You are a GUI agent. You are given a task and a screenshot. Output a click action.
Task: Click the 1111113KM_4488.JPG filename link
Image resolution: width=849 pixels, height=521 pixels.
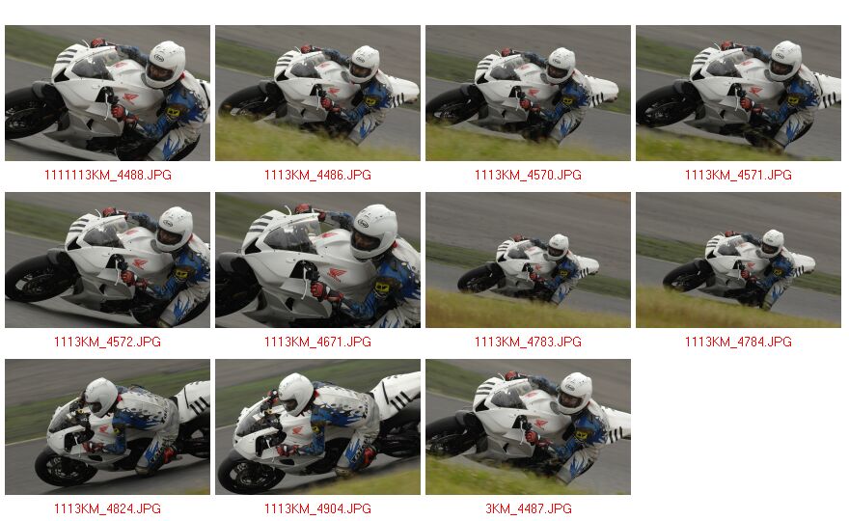108,175
